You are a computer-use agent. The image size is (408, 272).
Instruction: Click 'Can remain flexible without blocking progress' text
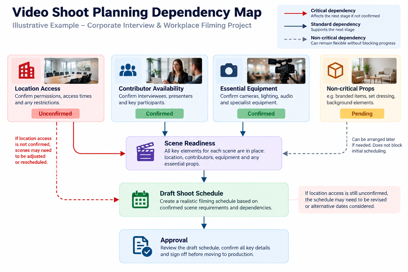pyautogui.click(x=353, y=43)
